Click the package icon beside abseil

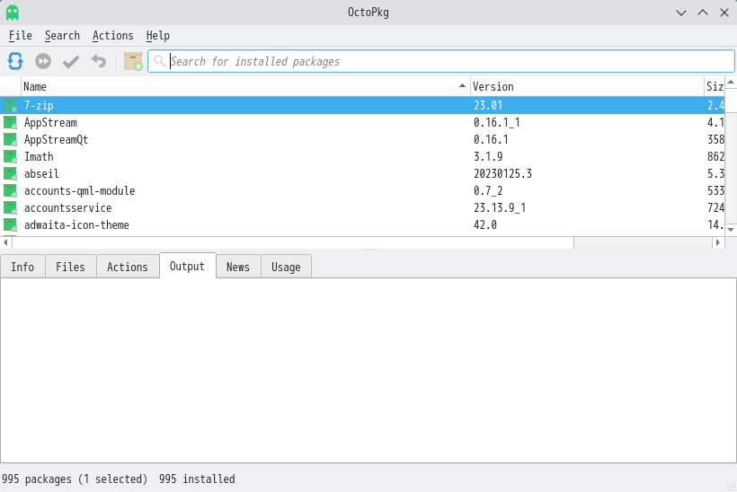click(x=11, y=173)
